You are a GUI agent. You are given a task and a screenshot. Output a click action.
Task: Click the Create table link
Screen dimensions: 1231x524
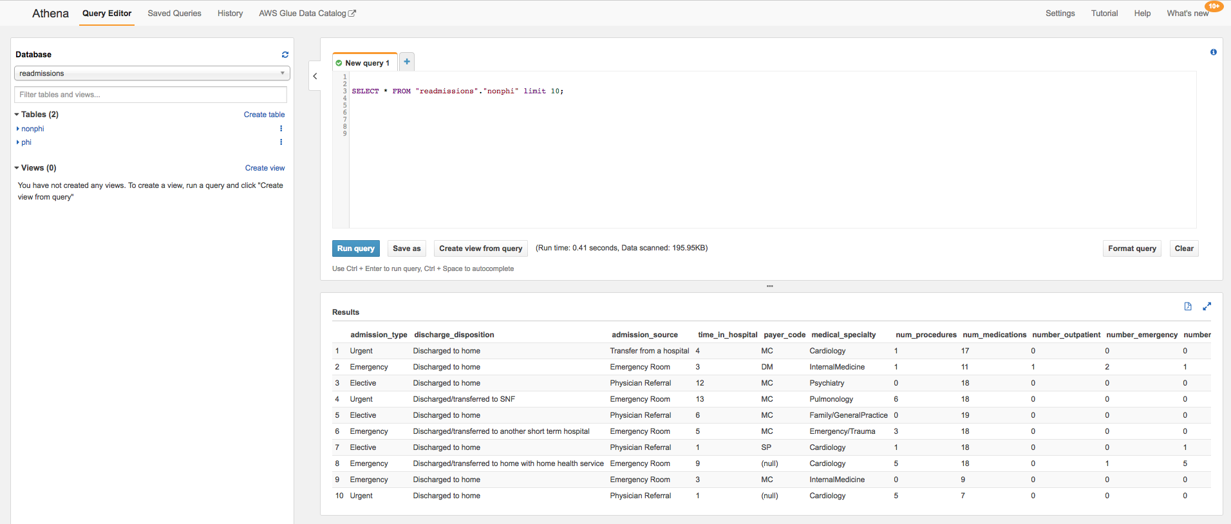tap(264, 115)
